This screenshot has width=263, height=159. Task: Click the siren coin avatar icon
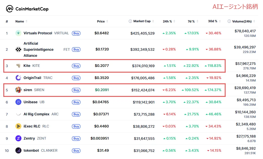coord(18,90)
